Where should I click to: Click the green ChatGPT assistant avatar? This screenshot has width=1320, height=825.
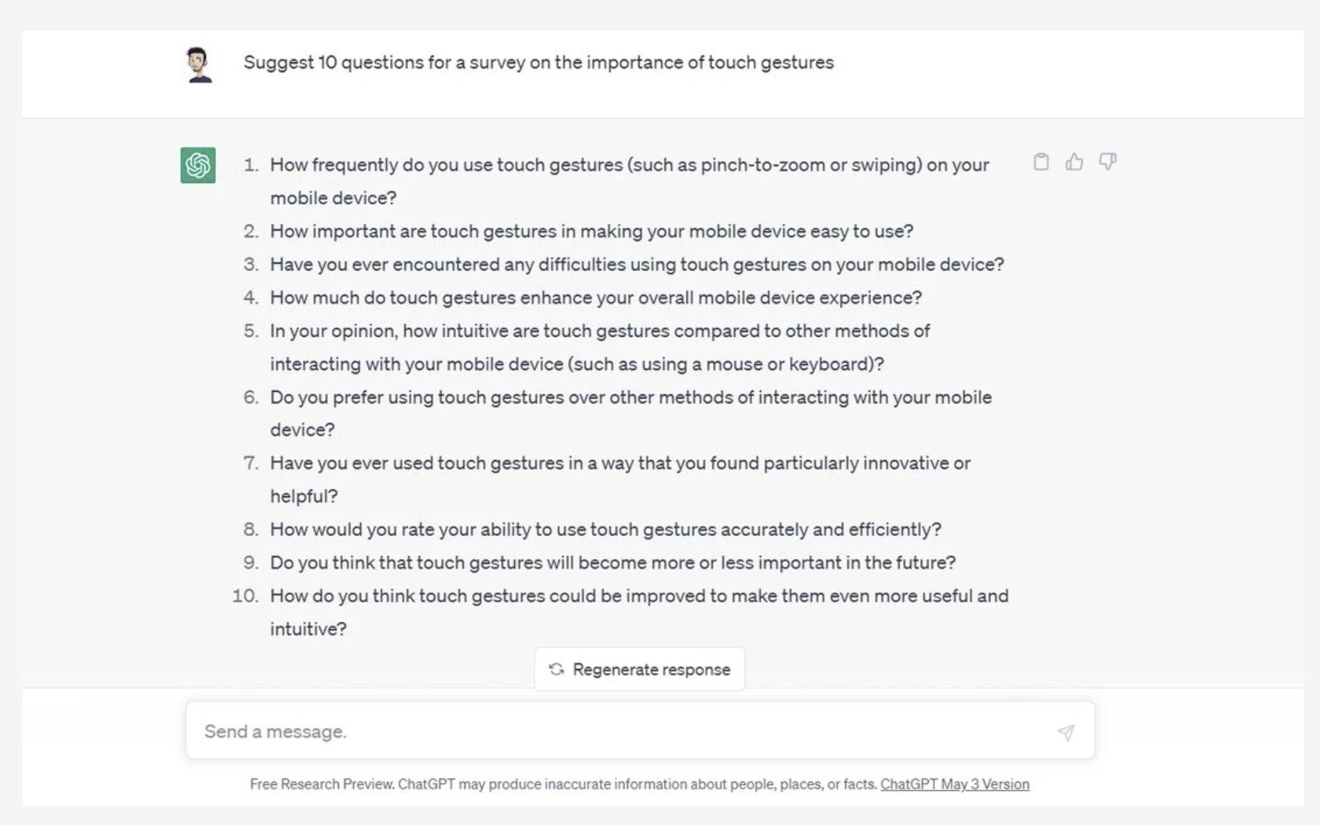[x=197, y=166]
